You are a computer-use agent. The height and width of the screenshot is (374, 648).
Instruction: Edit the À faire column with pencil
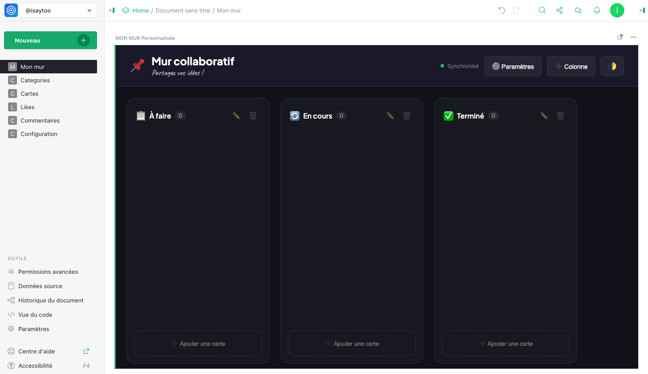click(x=236, y=116)
